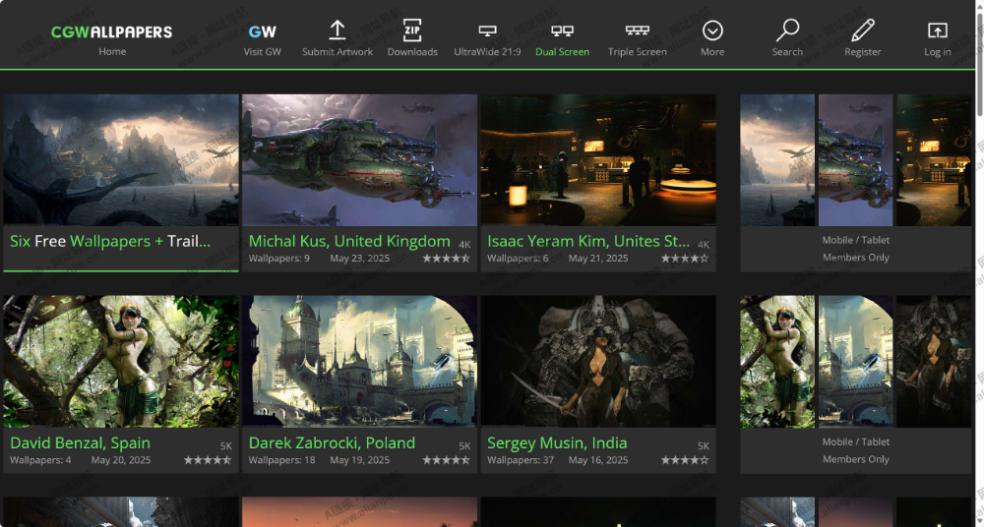Open Isaac Yeram Kim bar interior thumbnail

click(x=598, y=160)
